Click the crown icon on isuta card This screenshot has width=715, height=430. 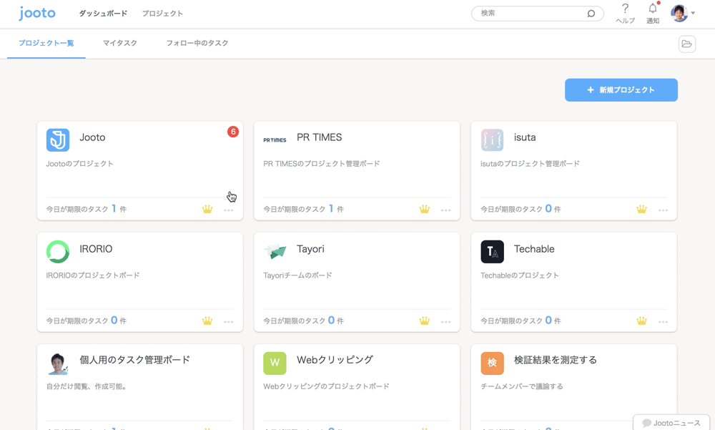click(641, 210)
